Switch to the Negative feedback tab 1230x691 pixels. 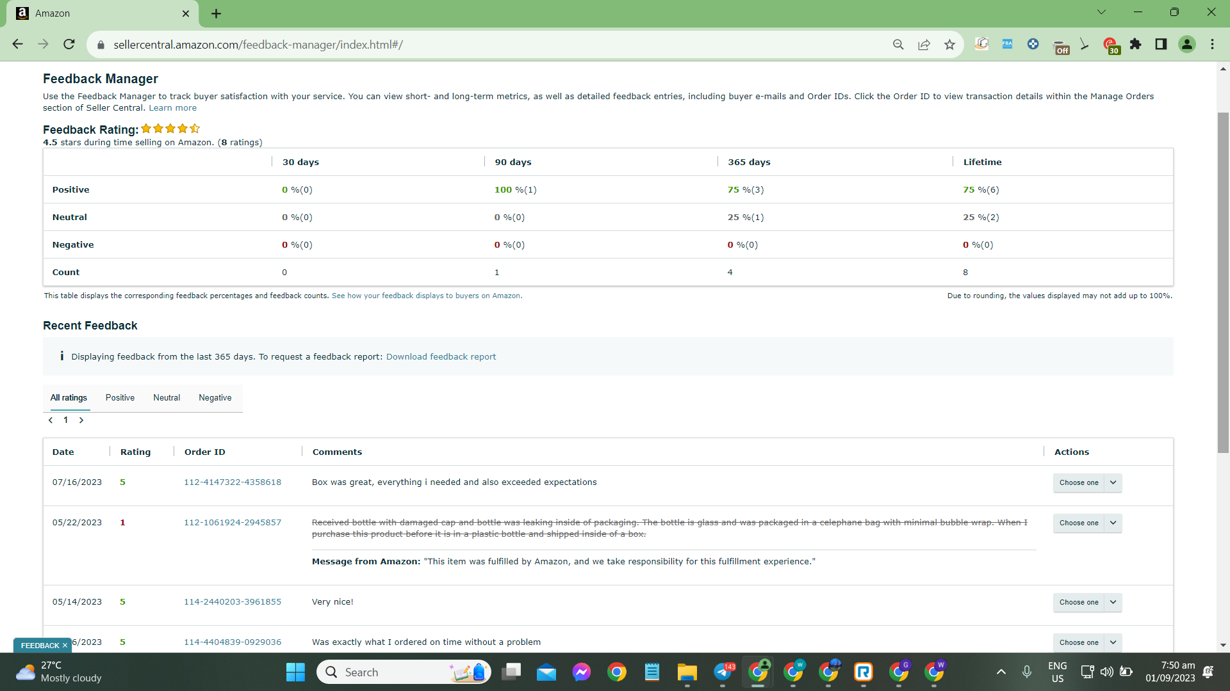215,398
